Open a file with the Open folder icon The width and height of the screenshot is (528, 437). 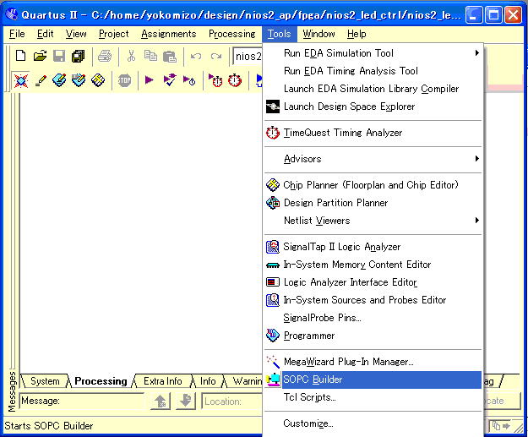[40, 56]
